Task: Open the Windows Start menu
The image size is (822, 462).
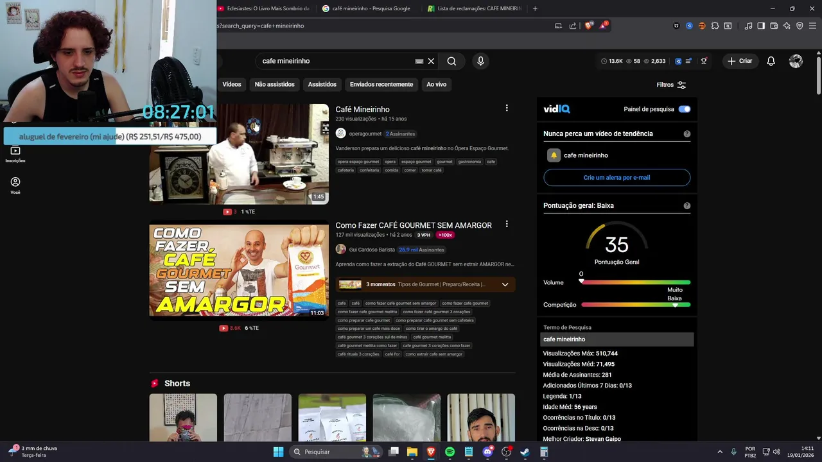Action: click(x=278, y=452)
